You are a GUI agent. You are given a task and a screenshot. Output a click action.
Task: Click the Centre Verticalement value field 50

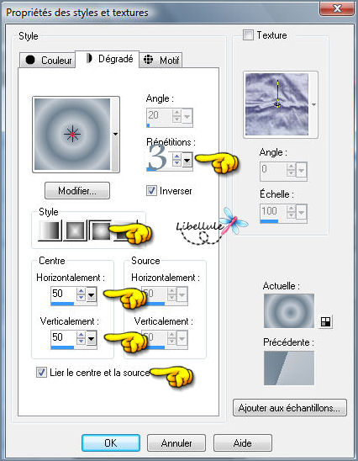[x=63, y=337]
